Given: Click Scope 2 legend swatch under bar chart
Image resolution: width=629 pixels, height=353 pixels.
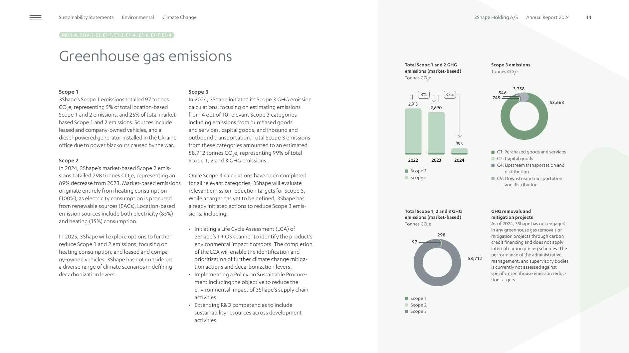Looking at the screenshot, I should [x=406, y=178].
